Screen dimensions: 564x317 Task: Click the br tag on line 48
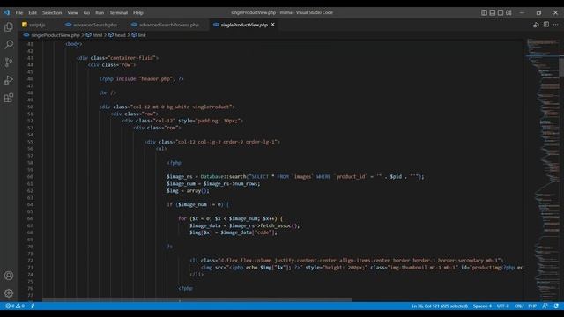tap(108, 92)
